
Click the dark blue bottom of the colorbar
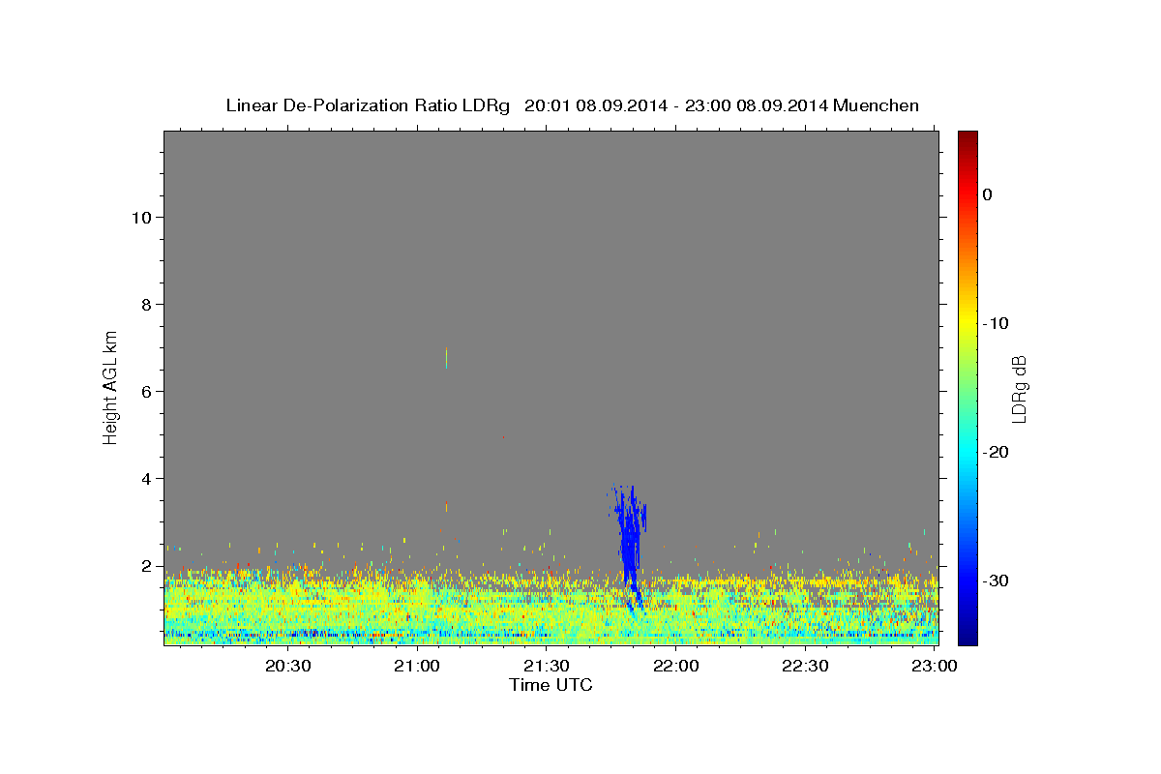coord(967,636)
